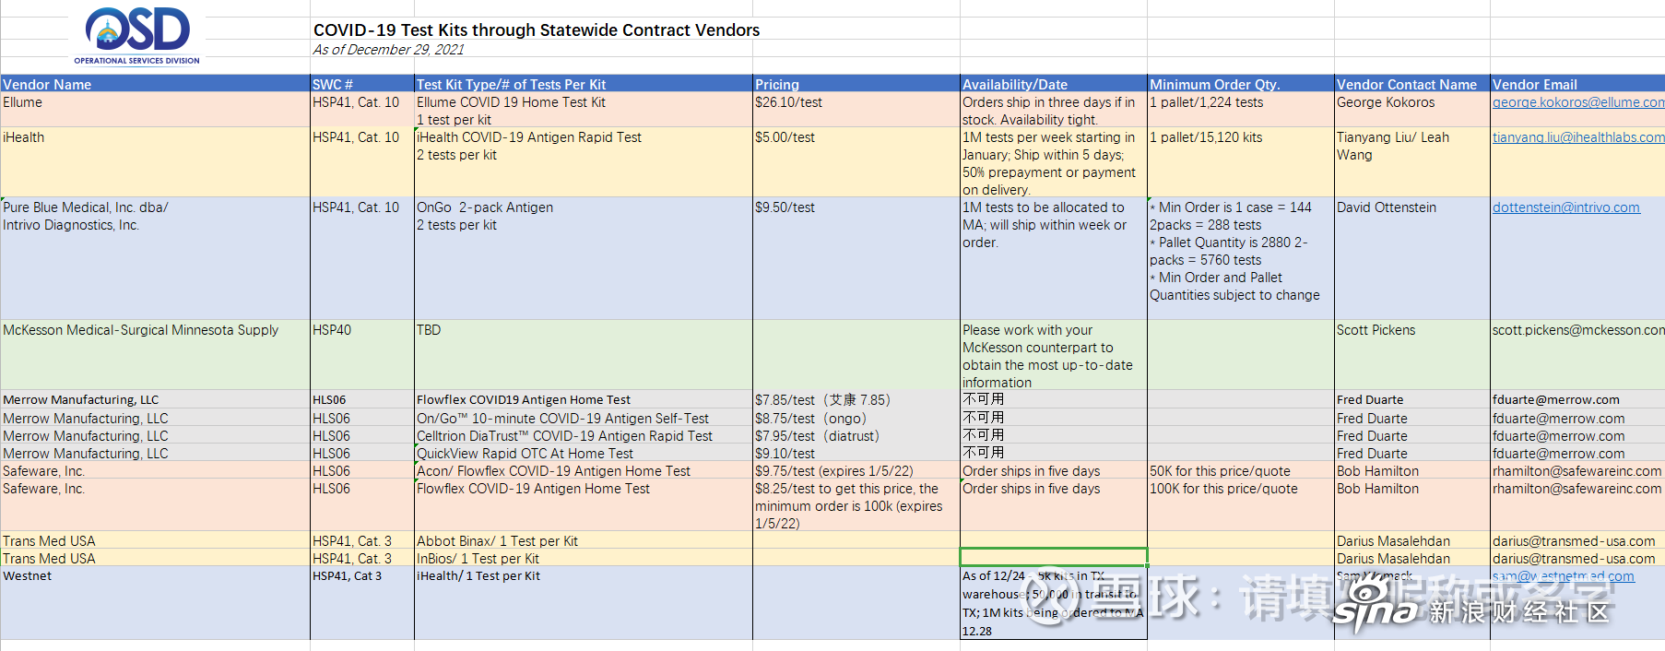
Task: Select the 'Vendor Contact Name' header cell
Action: [x=1412, y=84]
